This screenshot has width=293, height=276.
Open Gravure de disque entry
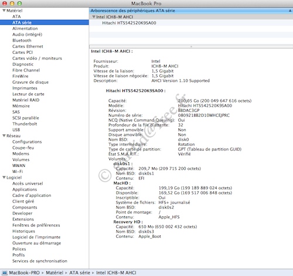point(30,82)
